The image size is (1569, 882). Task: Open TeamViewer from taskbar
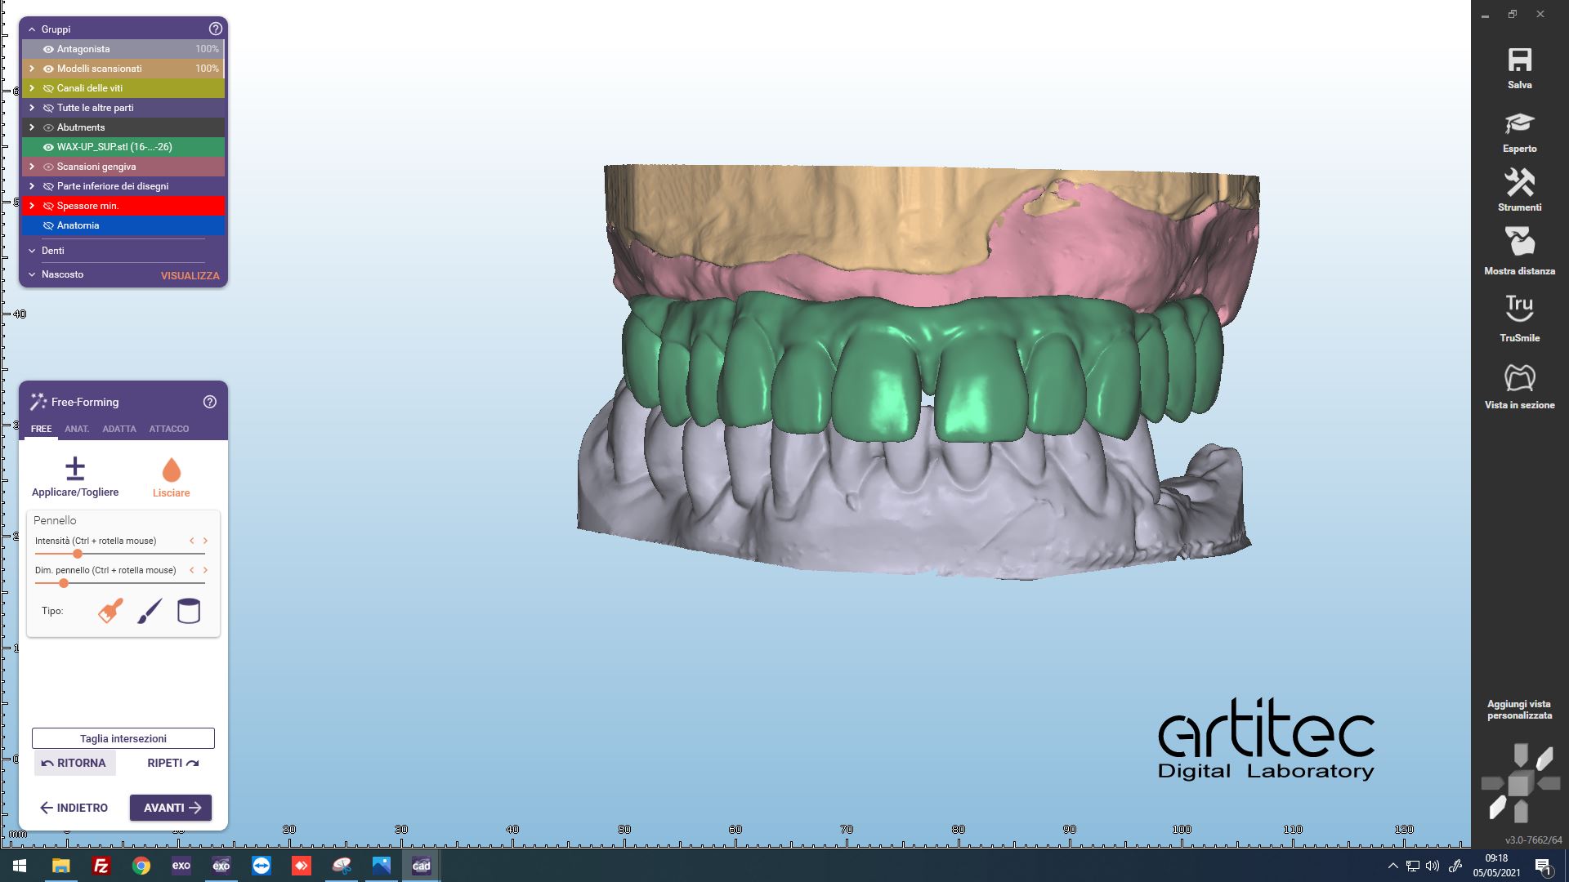tap(261, 866)
